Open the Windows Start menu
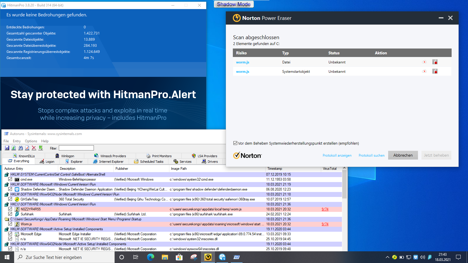468x263 pixels. pos(7,257)
